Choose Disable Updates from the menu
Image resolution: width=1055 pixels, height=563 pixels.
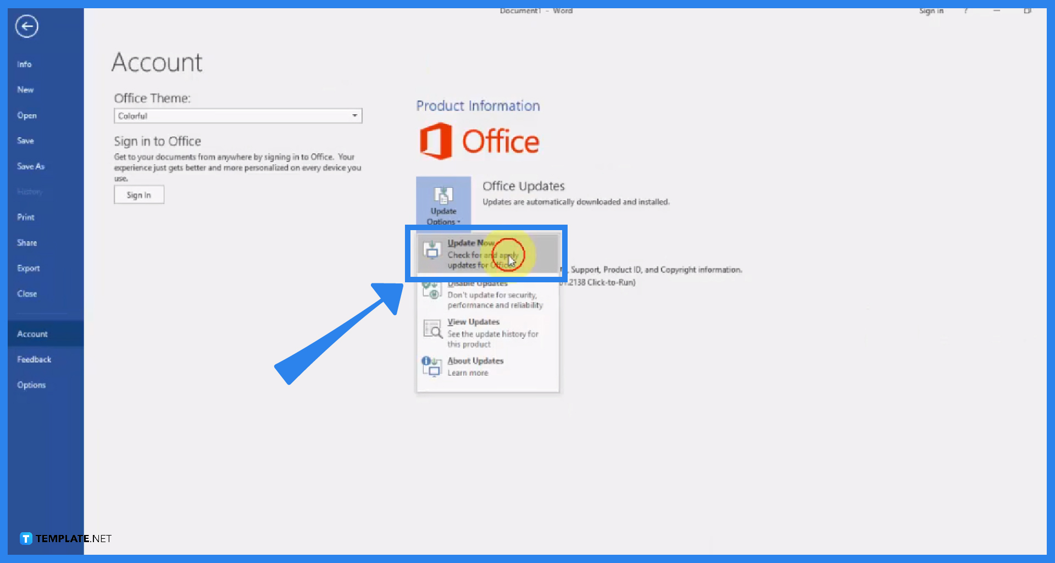click(476, 283)
